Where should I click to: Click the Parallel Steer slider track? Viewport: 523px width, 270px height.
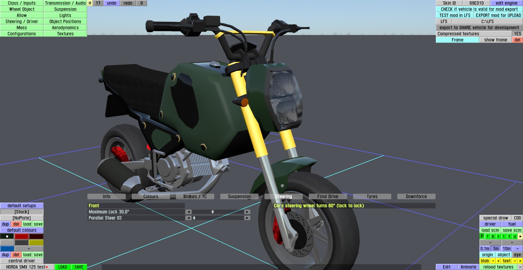click(x=218, y=218)
